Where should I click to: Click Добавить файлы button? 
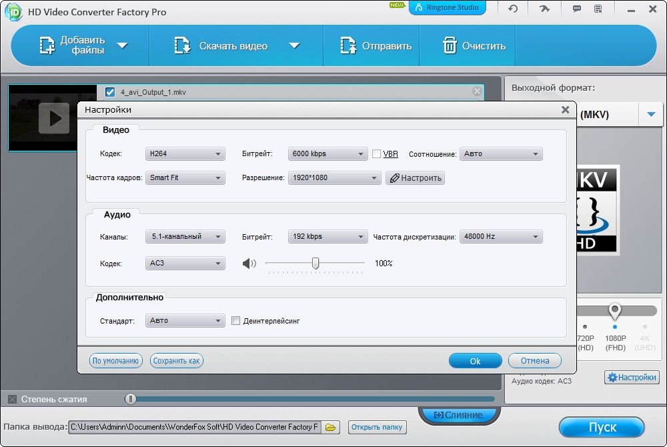click(72, 45)
